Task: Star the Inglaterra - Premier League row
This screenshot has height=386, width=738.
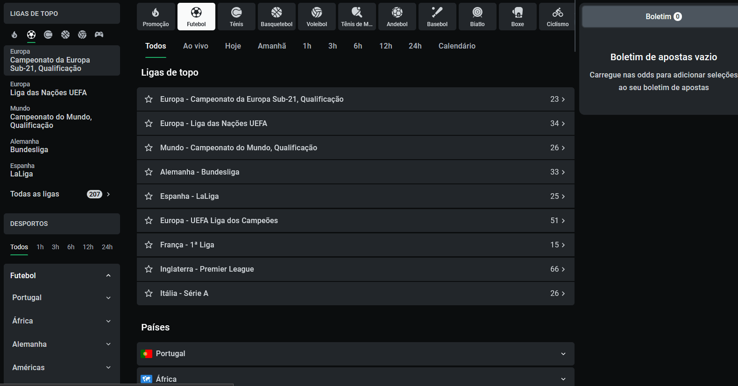Action: tap(149, 269)
